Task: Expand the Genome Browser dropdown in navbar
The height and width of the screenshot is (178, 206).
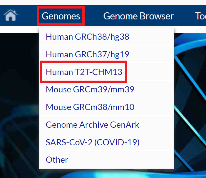Action: (x=138, y=16)
